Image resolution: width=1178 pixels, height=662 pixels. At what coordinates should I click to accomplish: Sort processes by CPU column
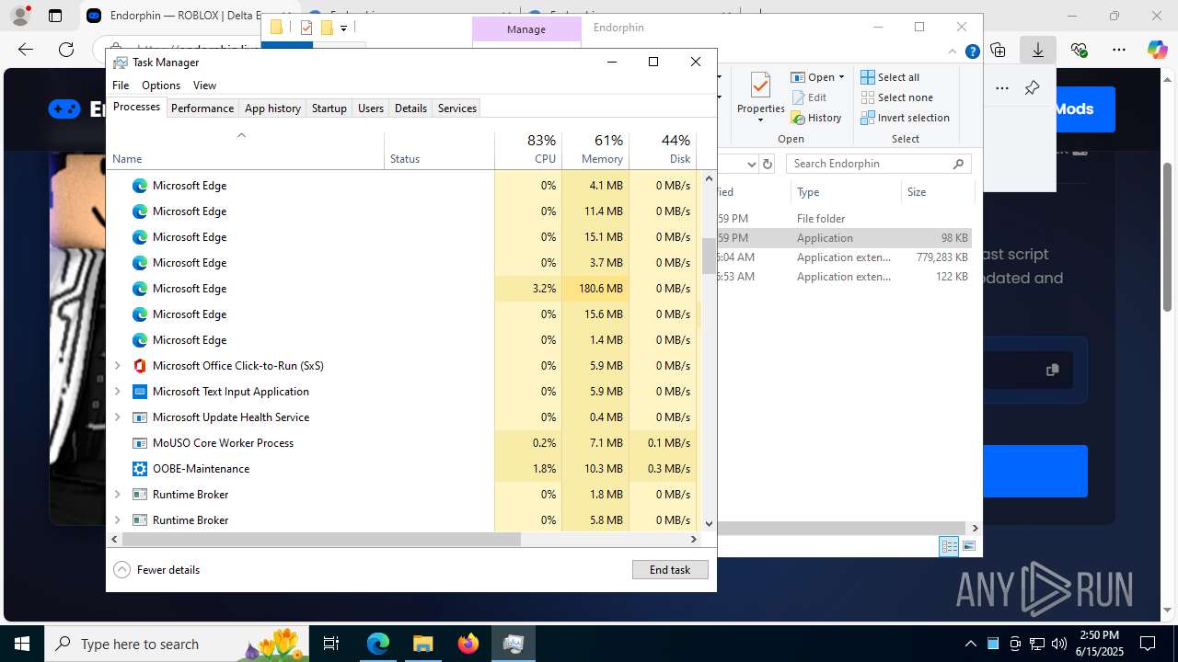(528, 150)
